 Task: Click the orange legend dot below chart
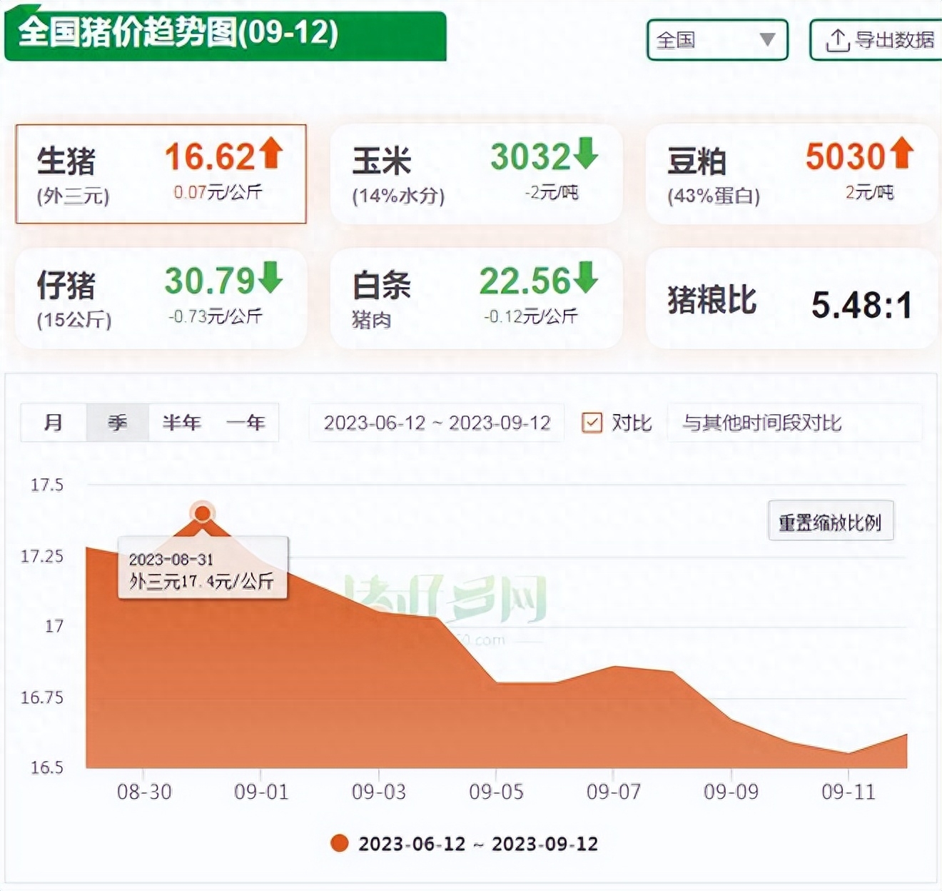[340, 843]
